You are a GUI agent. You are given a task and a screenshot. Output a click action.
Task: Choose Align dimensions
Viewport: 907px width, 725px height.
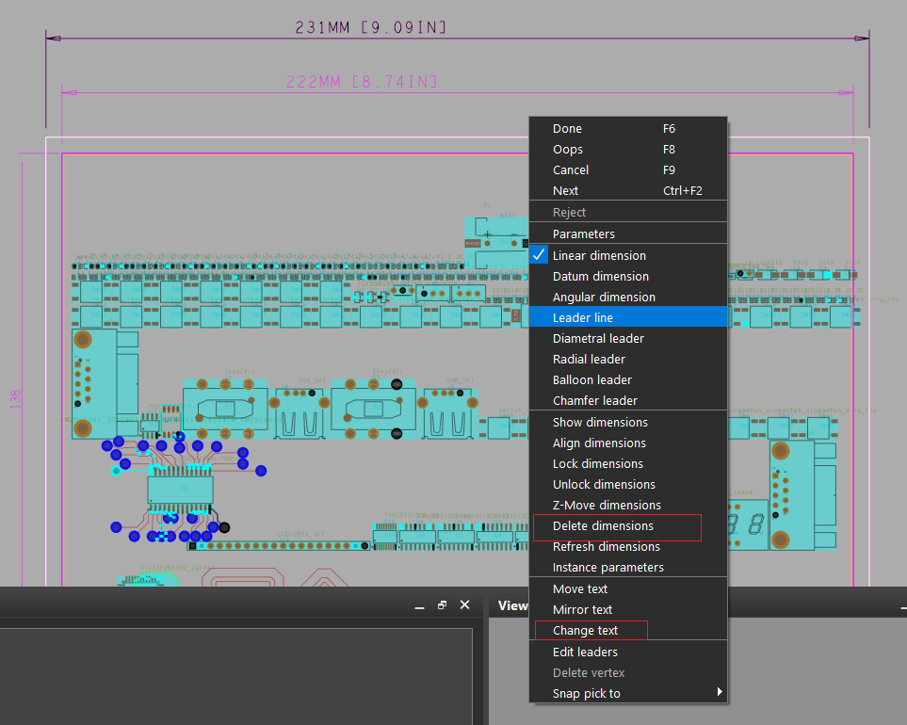coord(599,443)
